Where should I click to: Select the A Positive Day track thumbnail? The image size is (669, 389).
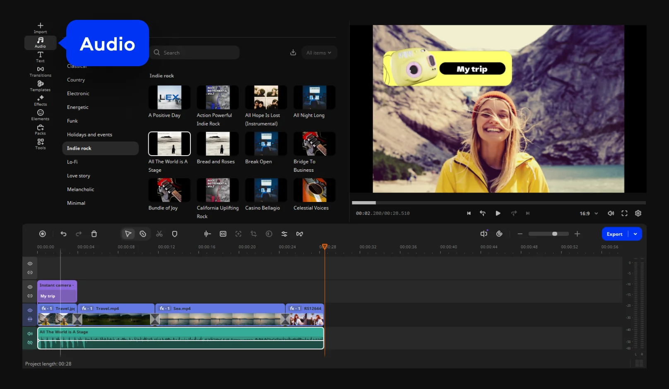tap(169, 97)
